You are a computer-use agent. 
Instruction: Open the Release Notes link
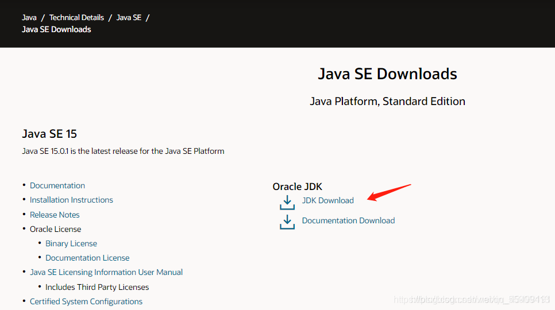(x=55, y=215)
